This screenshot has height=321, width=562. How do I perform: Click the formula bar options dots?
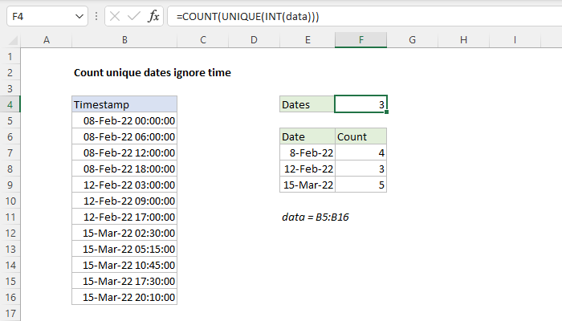96,16
